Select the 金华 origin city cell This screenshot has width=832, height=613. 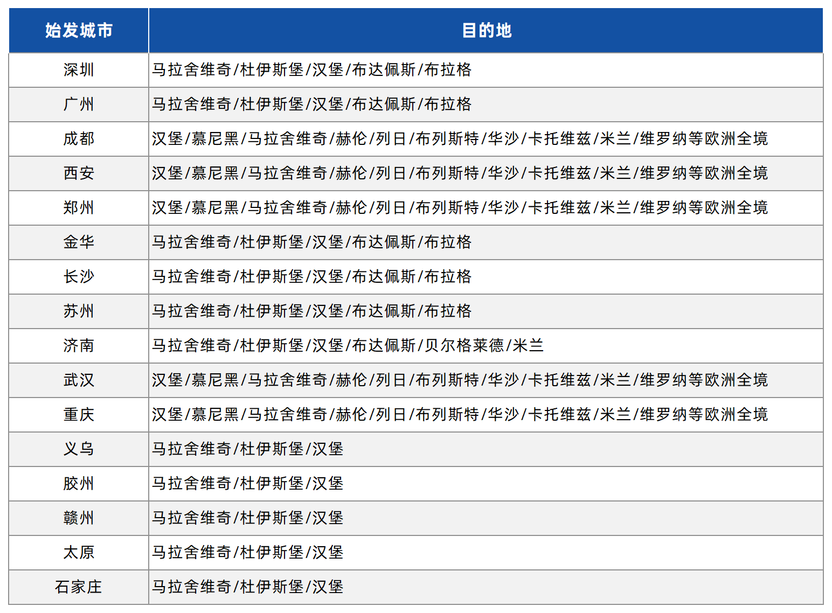[x=79, y=242]
